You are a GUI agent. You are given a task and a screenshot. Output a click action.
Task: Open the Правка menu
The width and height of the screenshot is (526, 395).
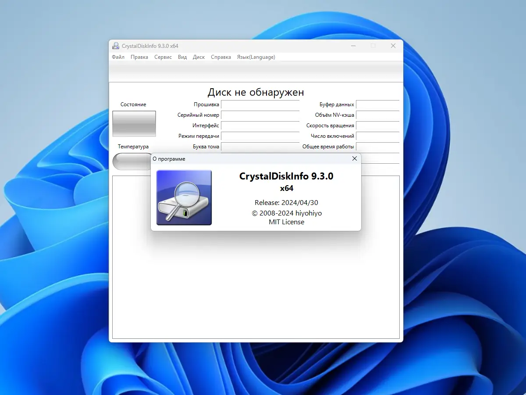click(139, 57)
